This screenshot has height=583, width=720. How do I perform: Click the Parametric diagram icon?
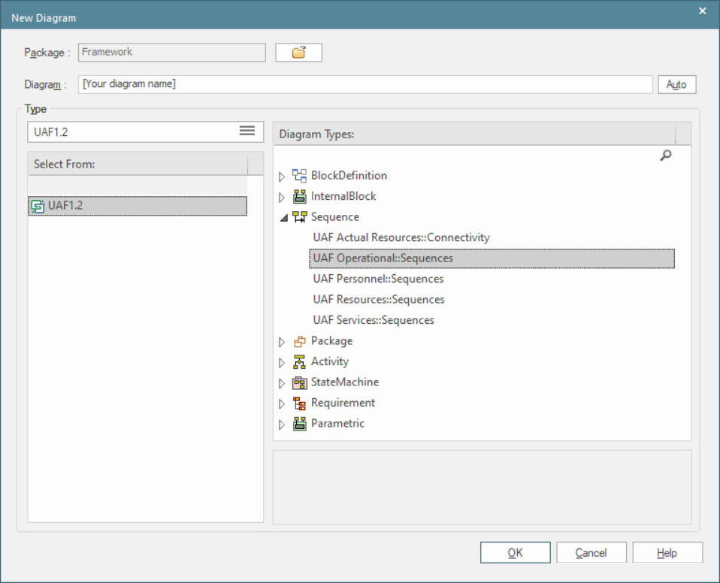[299, 424]
